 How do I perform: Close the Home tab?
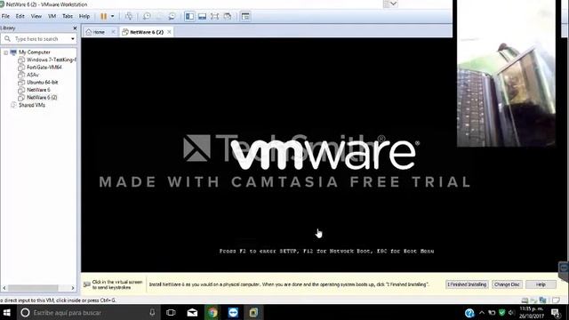tap(113, 32)
